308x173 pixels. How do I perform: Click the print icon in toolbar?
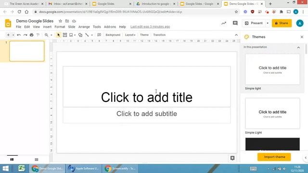[x=32, y=35]
